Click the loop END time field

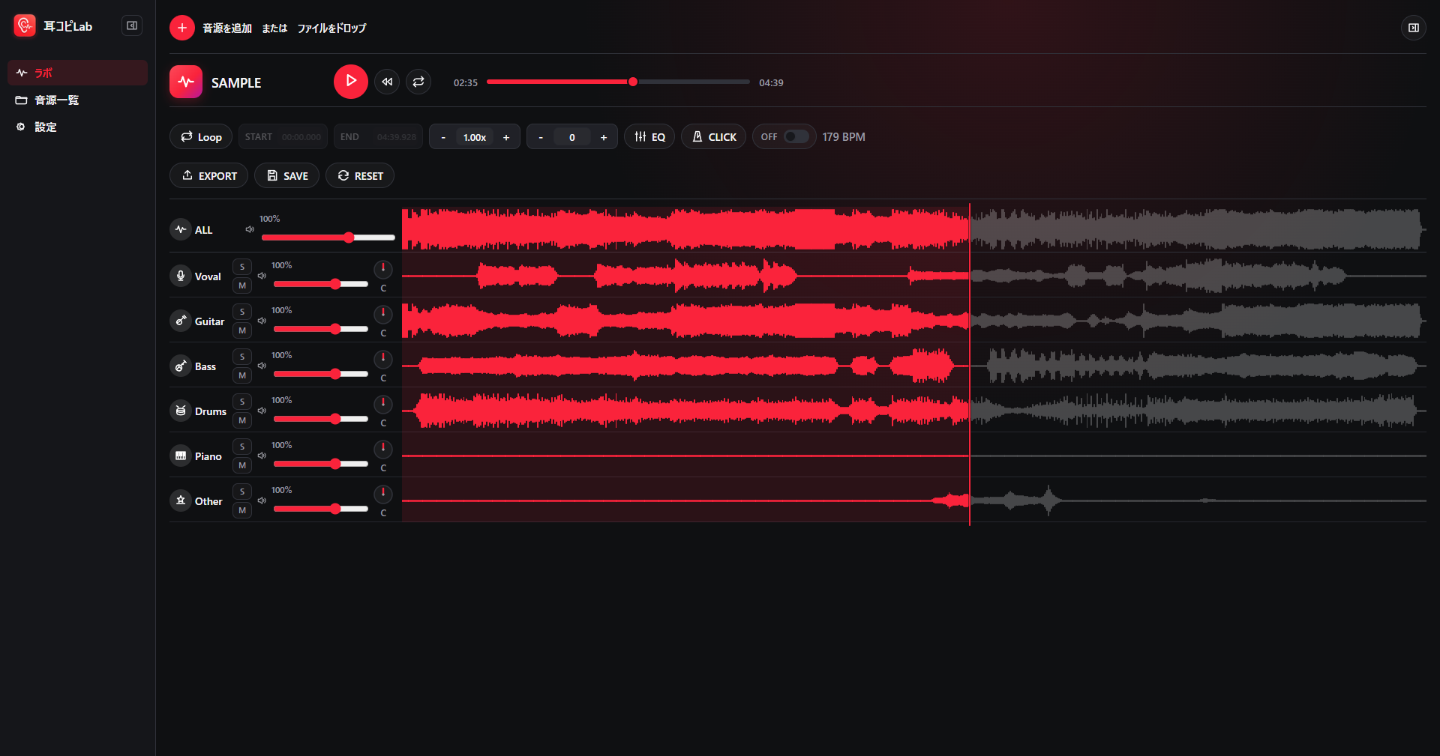pyautogui.click(x=378, y=136)
